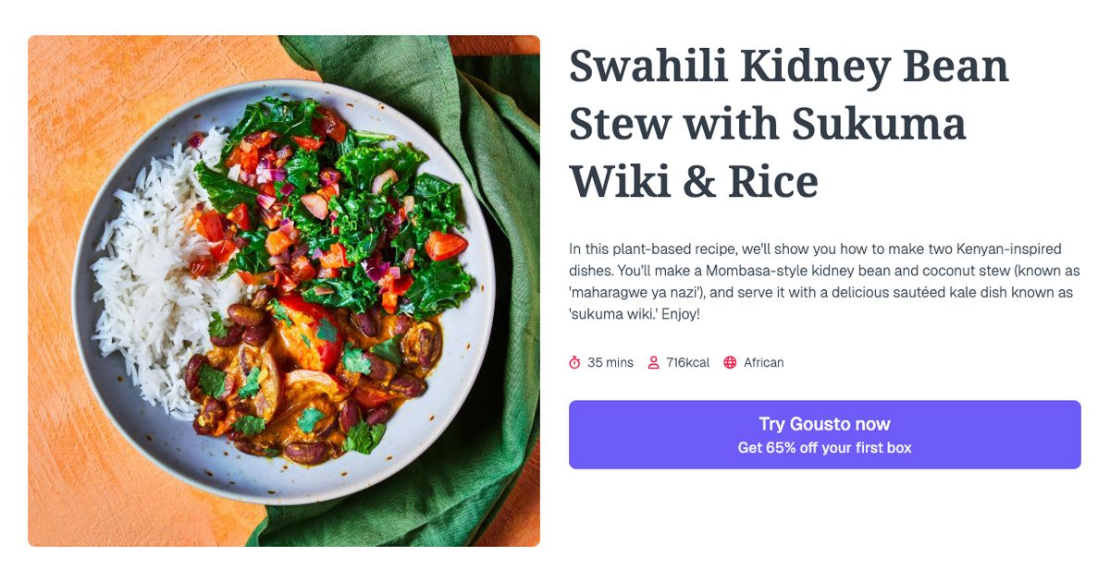The height and width of the screenshot is (582, 1110).
Task: Click the Try Gousto now button
Action: (824, 424)
